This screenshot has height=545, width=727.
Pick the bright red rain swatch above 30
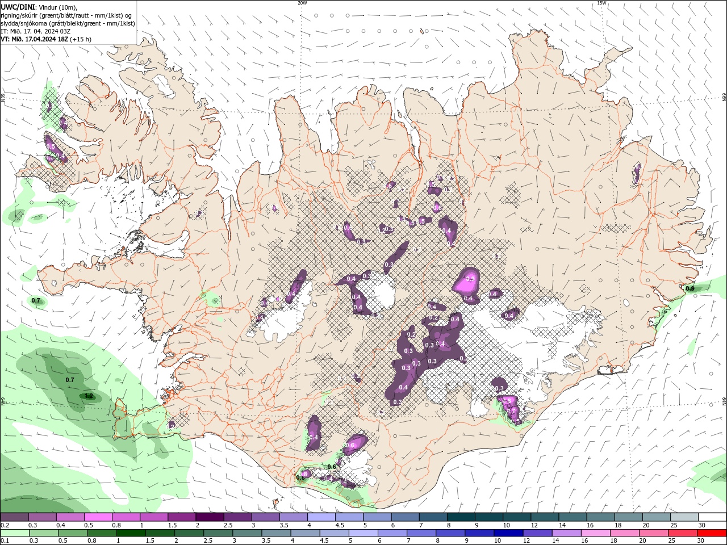tap(712, 533)
